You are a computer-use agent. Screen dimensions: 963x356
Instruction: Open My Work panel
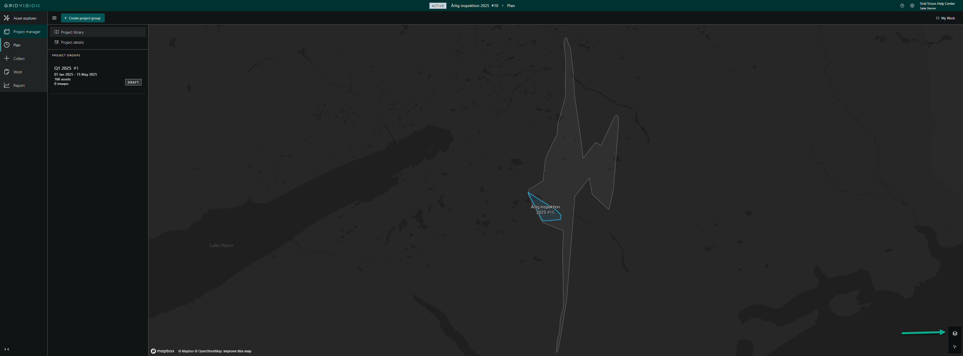[x=945, y=18]
